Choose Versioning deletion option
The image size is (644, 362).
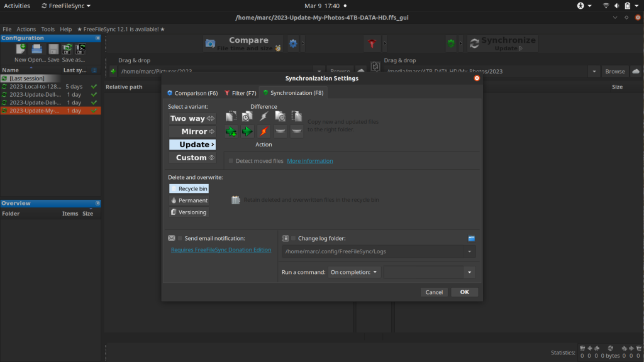pos(189,212)
